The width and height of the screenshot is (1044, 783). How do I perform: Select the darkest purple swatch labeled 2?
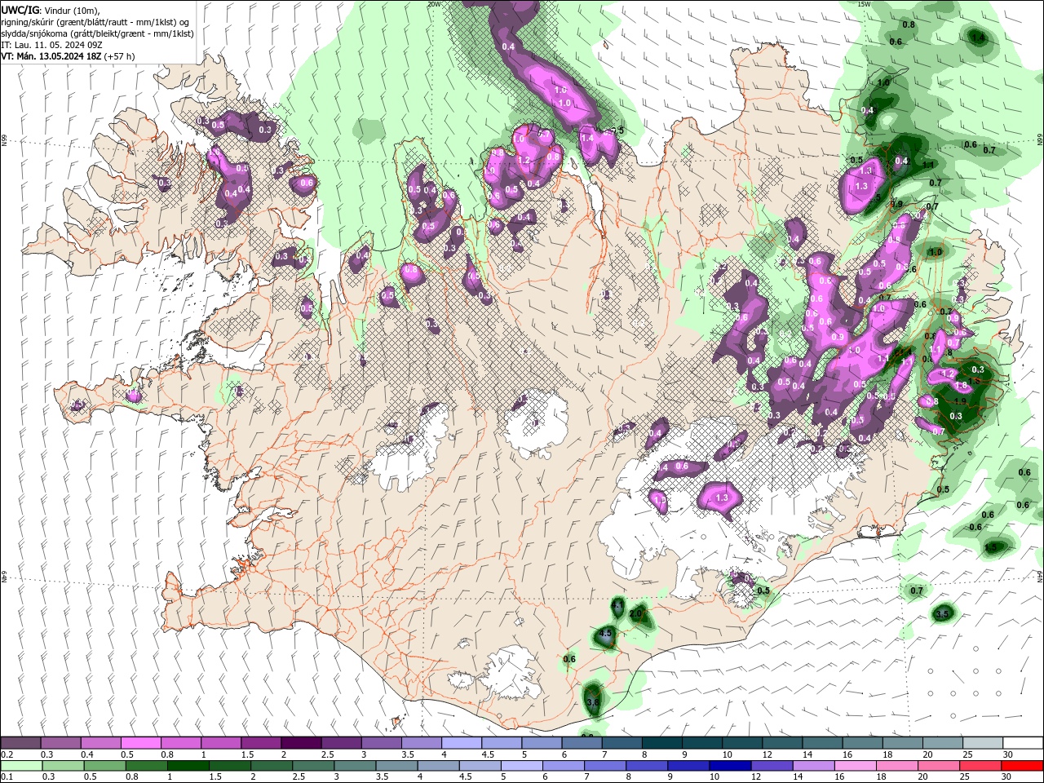300,743
